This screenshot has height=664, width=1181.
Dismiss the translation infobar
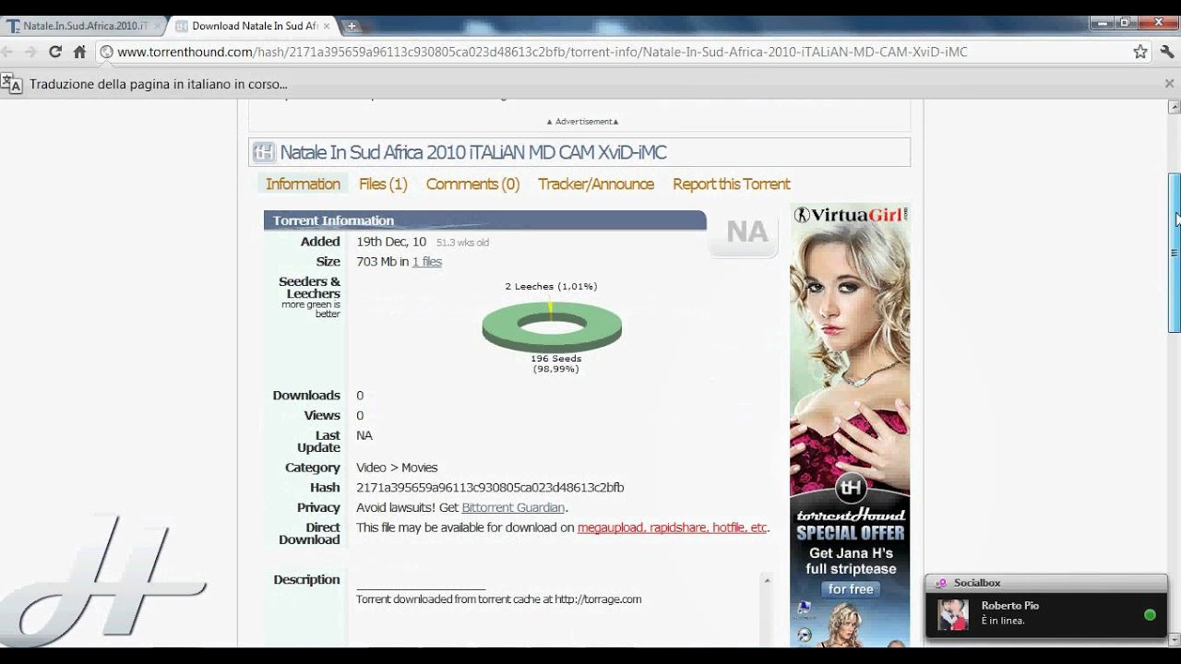(x=1169, y=83)
